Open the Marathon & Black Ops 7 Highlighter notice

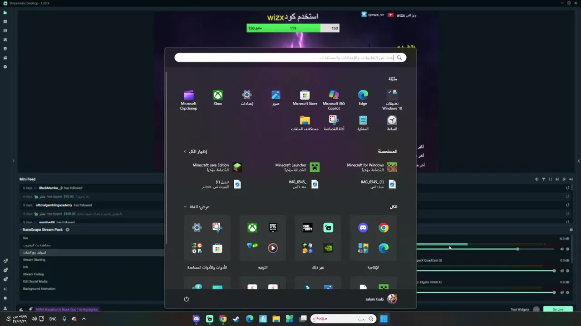point(67,309)
